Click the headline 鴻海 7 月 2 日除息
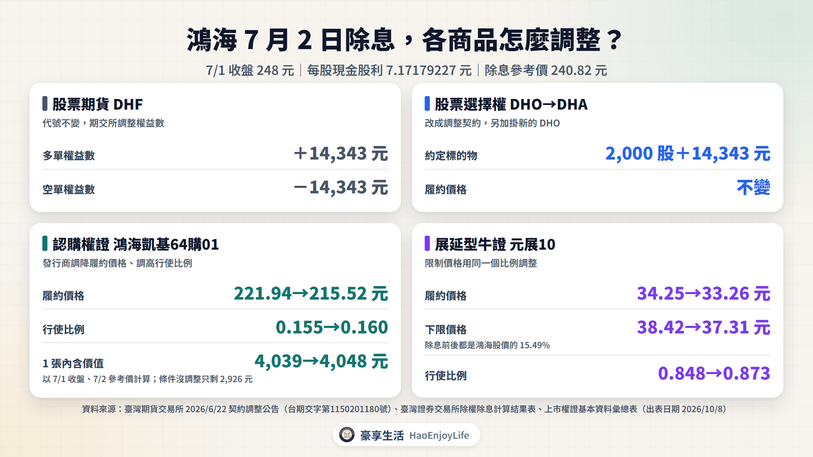 coord(291,40)
